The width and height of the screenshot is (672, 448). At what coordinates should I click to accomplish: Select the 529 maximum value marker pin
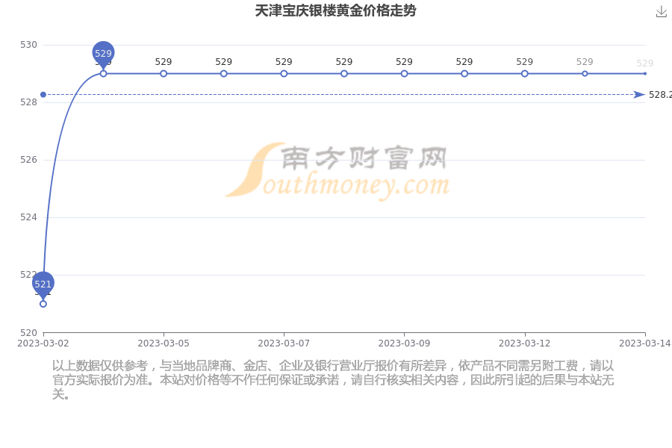(103, 55)
